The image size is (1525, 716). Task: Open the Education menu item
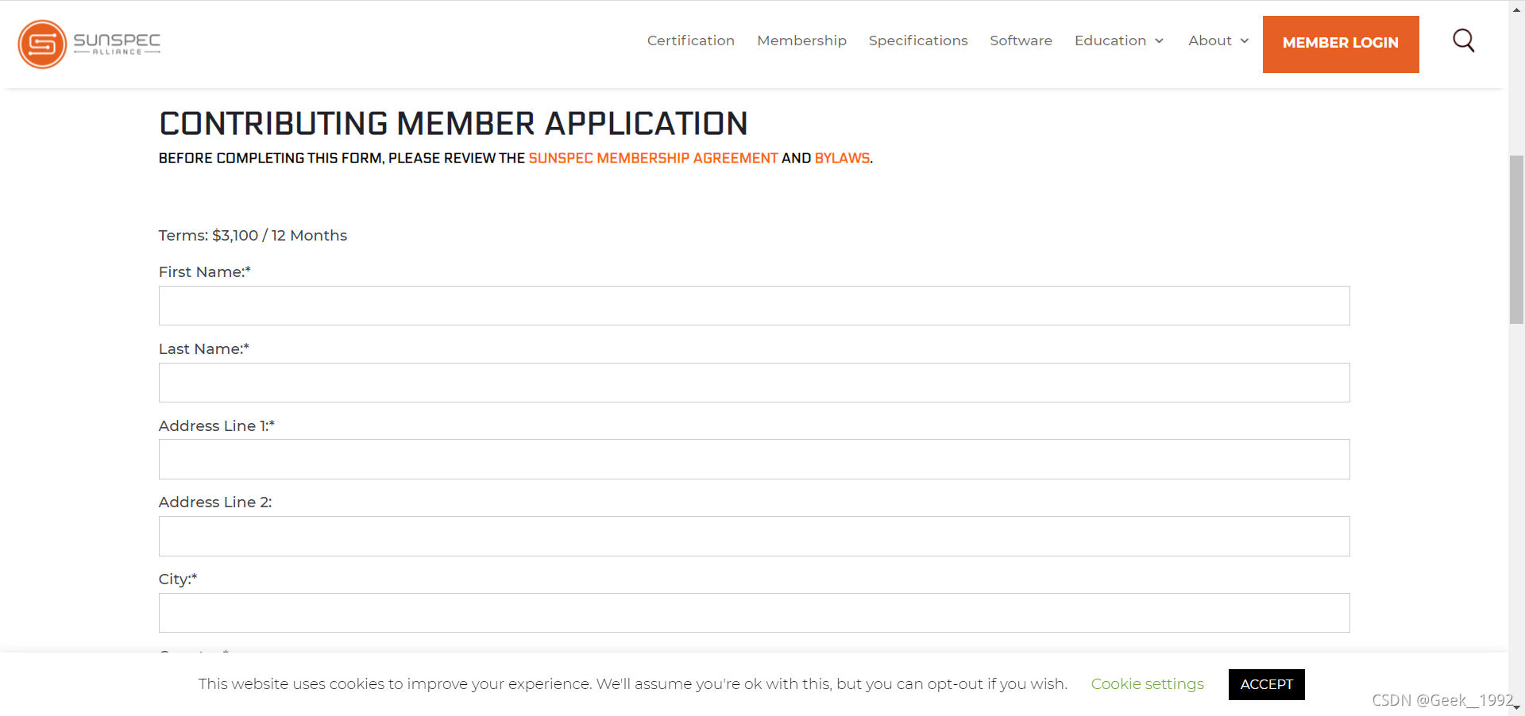[1110, 40]
